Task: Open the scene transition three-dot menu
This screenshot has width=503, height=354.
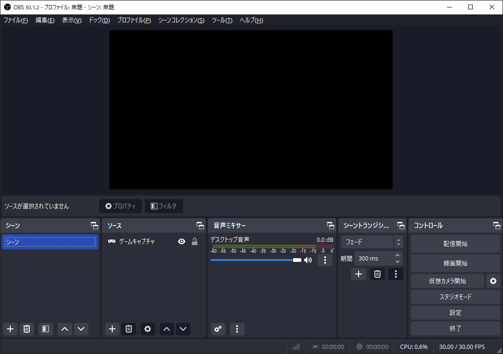Action: pyautogui.click(x=396, y=274)
